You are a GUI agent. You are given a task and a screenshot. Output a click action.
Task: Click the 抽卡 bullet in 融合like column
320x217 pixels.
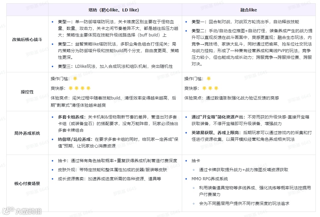196,161
